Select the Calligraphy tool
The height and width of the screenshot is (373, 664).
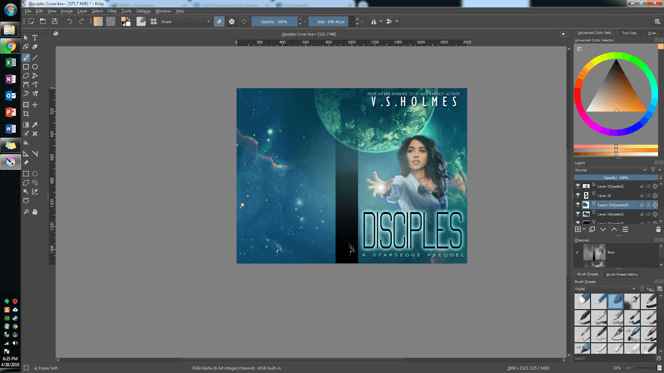coord(35,47)
